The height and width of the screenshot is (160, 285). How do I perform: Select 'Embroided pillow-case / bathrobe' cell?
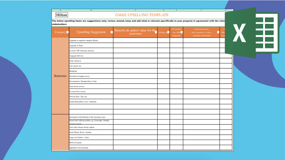(91, 101)
